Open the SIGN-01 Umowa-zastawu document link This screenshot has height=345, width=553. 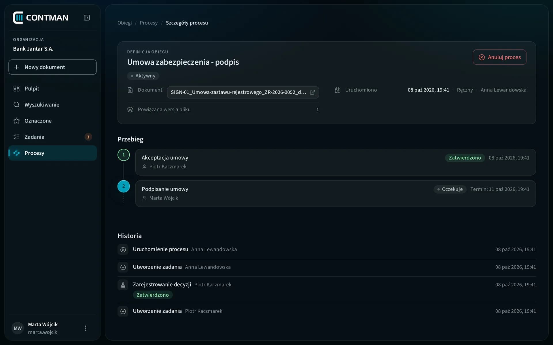pyautogui.click(x=243, y=92)
